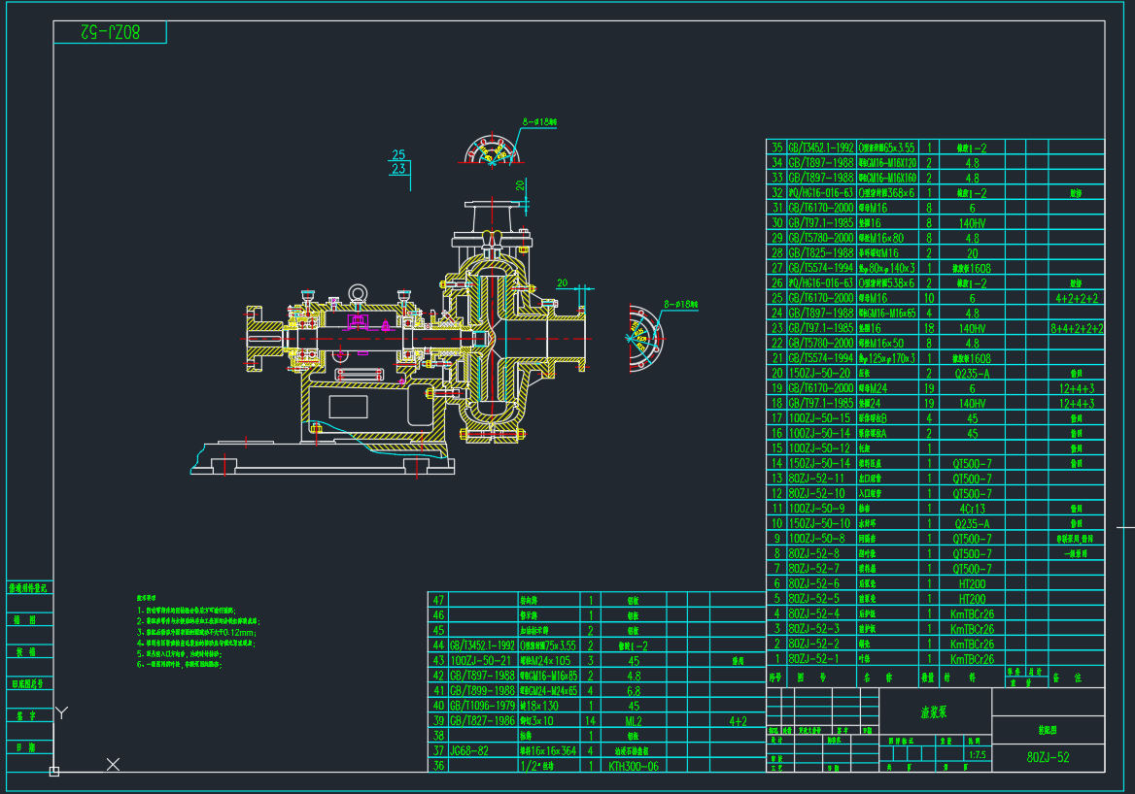The width and height of the screenshot is (1135, 794).
Task: Select BOM row 20 material Q235-A
Action: [x=972, y=373]
